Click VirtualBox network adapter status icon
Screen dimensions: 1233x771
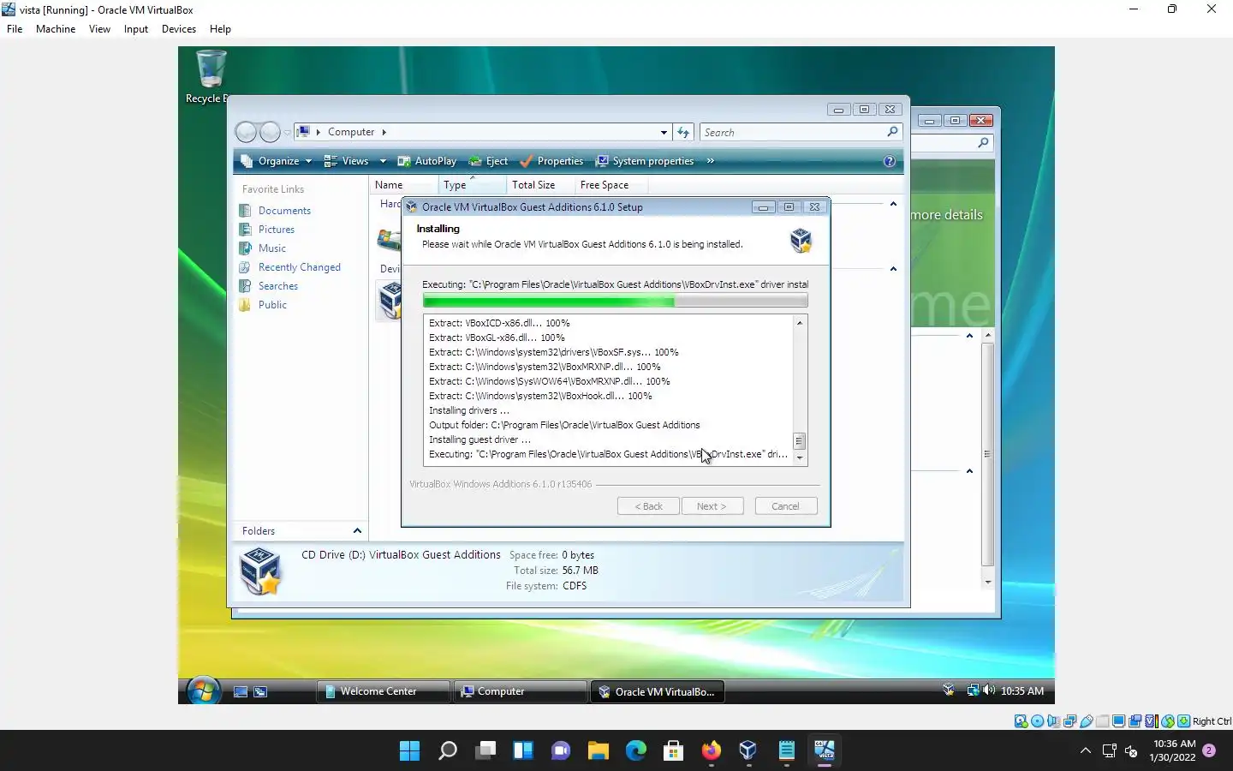1069,721
